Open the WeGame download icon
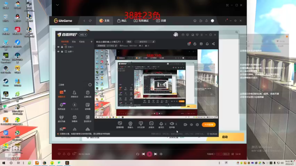 click(x=206, y=21)
